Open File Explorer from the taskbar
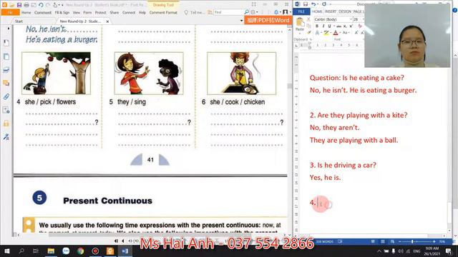 pyautogui.click(x=51, y=251)
